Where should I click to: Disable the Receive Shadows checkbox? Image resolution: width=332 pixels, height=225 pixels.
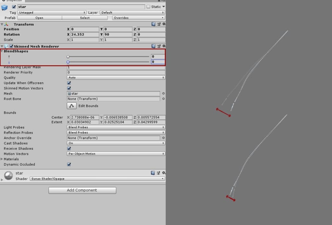69,148
